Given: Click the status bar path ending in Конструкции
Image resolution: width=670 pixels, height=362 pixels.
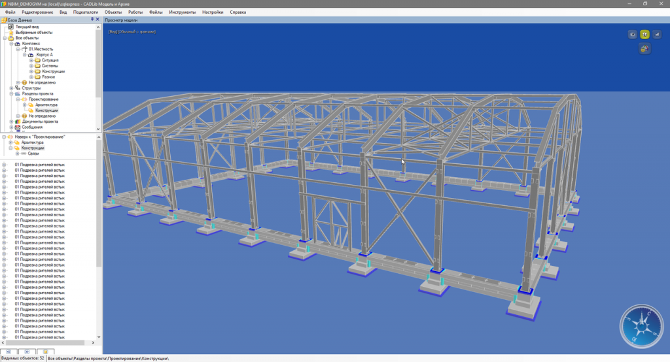Looking at the screenshot, I should (x=108, y=359).
